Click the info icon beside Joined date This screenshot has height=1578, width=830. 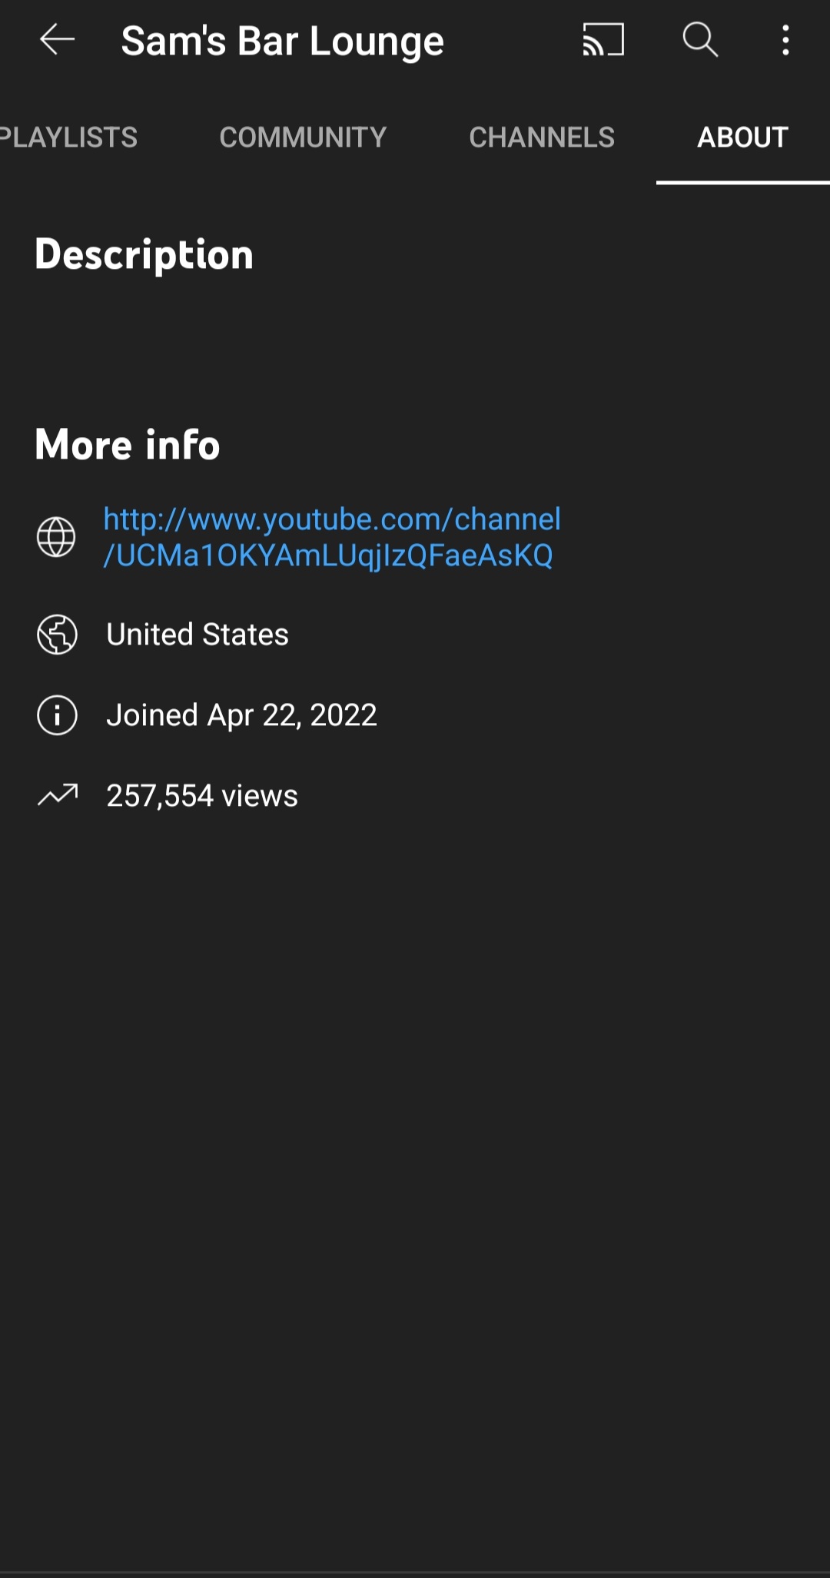coord(57,715)
